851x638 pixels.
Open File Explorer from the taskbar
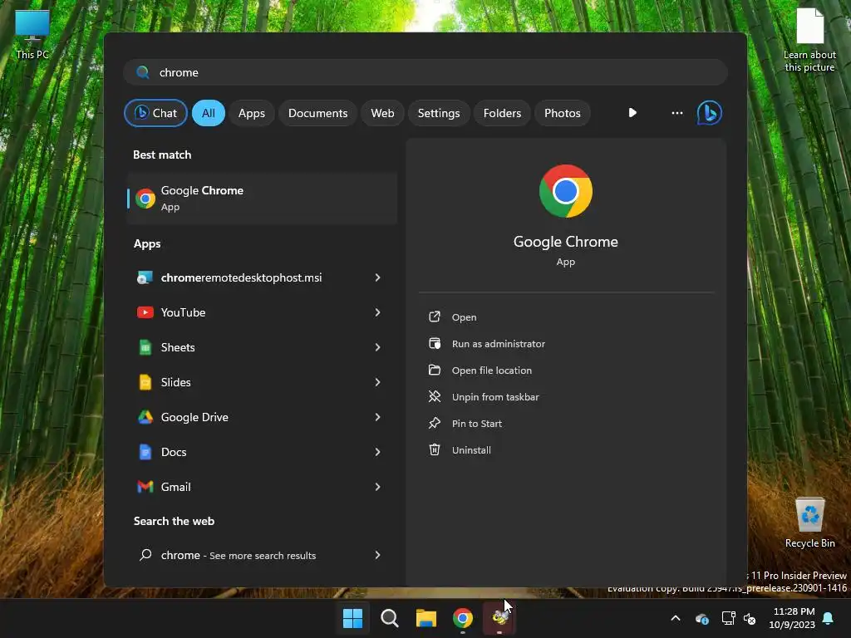pyautogui.click(x=426, y=618)
